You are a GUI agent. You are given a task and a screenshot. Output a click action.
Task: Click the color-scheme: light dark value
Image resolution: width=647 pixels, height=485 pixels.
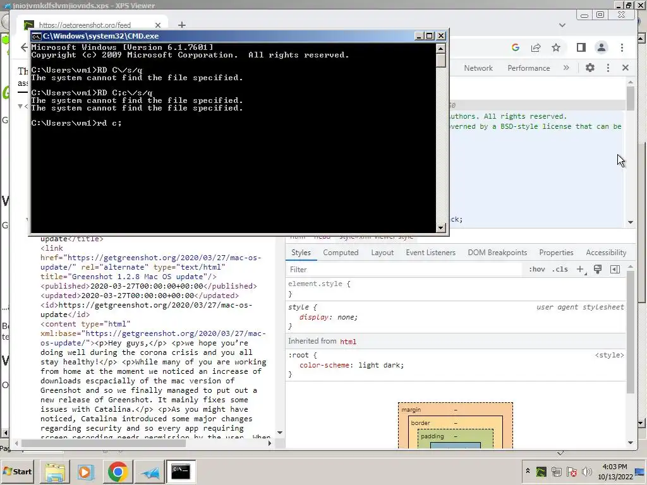click(x=381, y=365)
